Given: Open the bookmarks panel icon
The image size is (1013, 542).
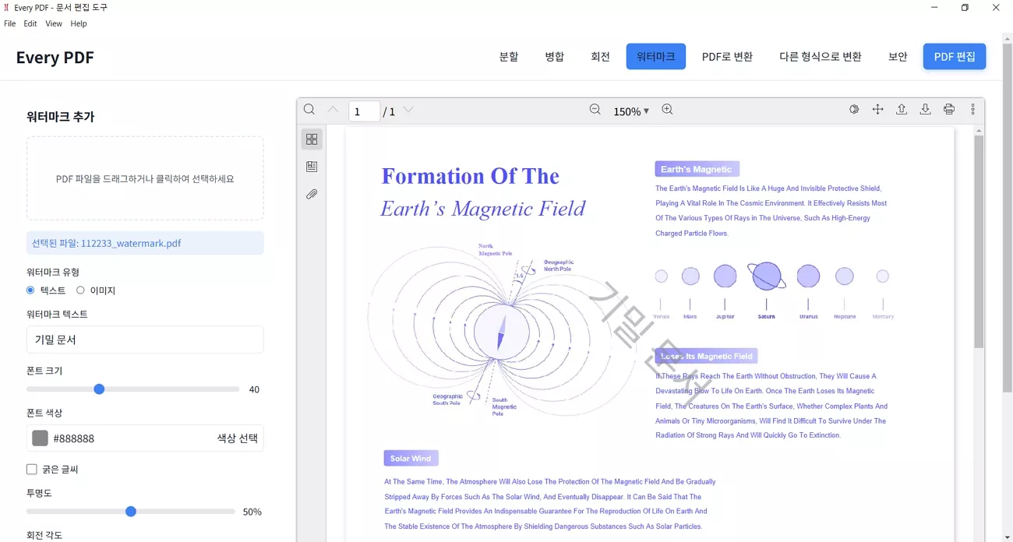Looking at the screenshot, I should 312,167.
